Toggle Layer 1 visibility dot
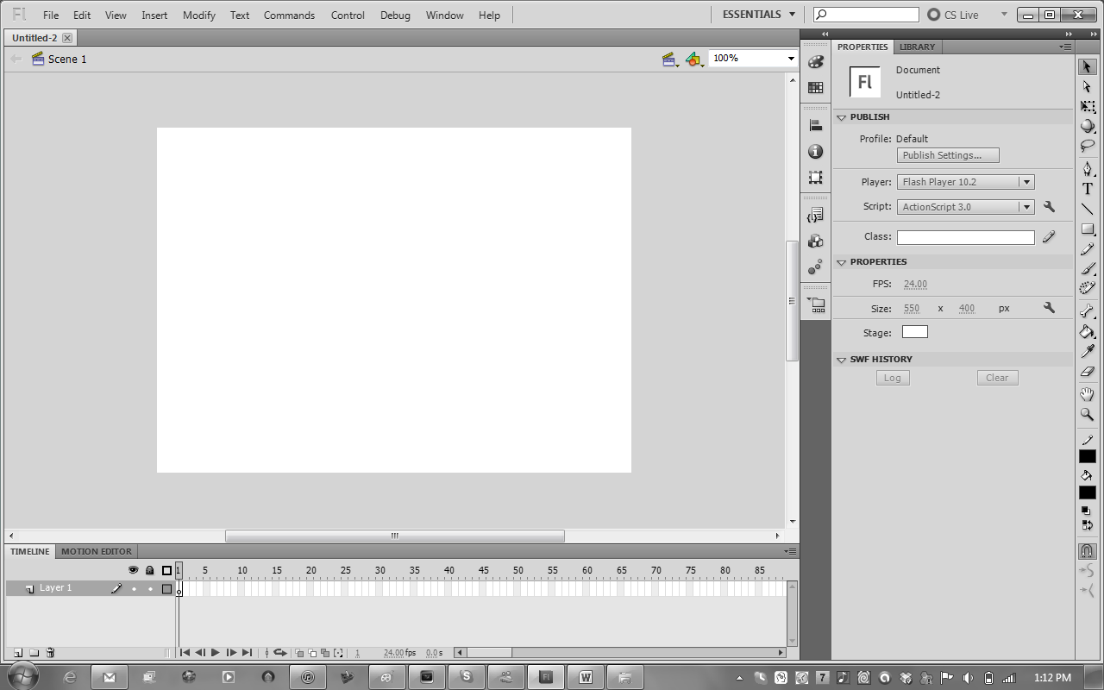Screen dimensions: 1104x690 [134, 589]
